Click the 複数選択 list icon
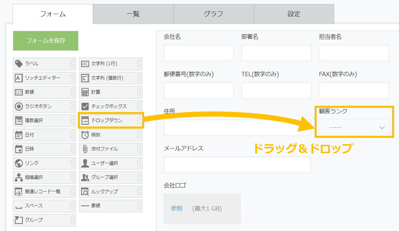This screenshot has width=399, height=231. tap(19, 121)
